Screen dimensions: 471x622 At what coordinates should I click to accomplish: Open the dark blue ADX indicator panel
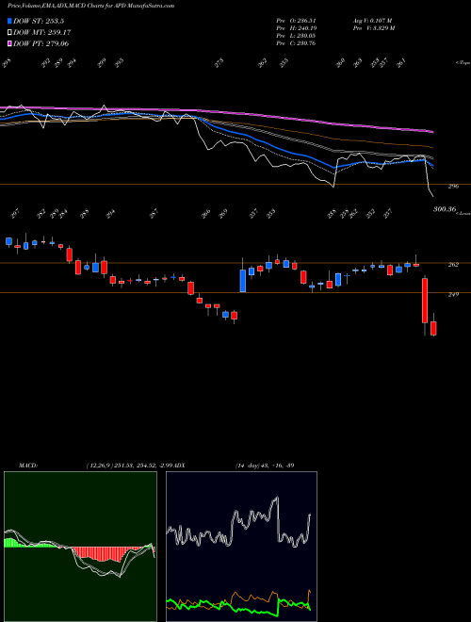coord(241,547)
